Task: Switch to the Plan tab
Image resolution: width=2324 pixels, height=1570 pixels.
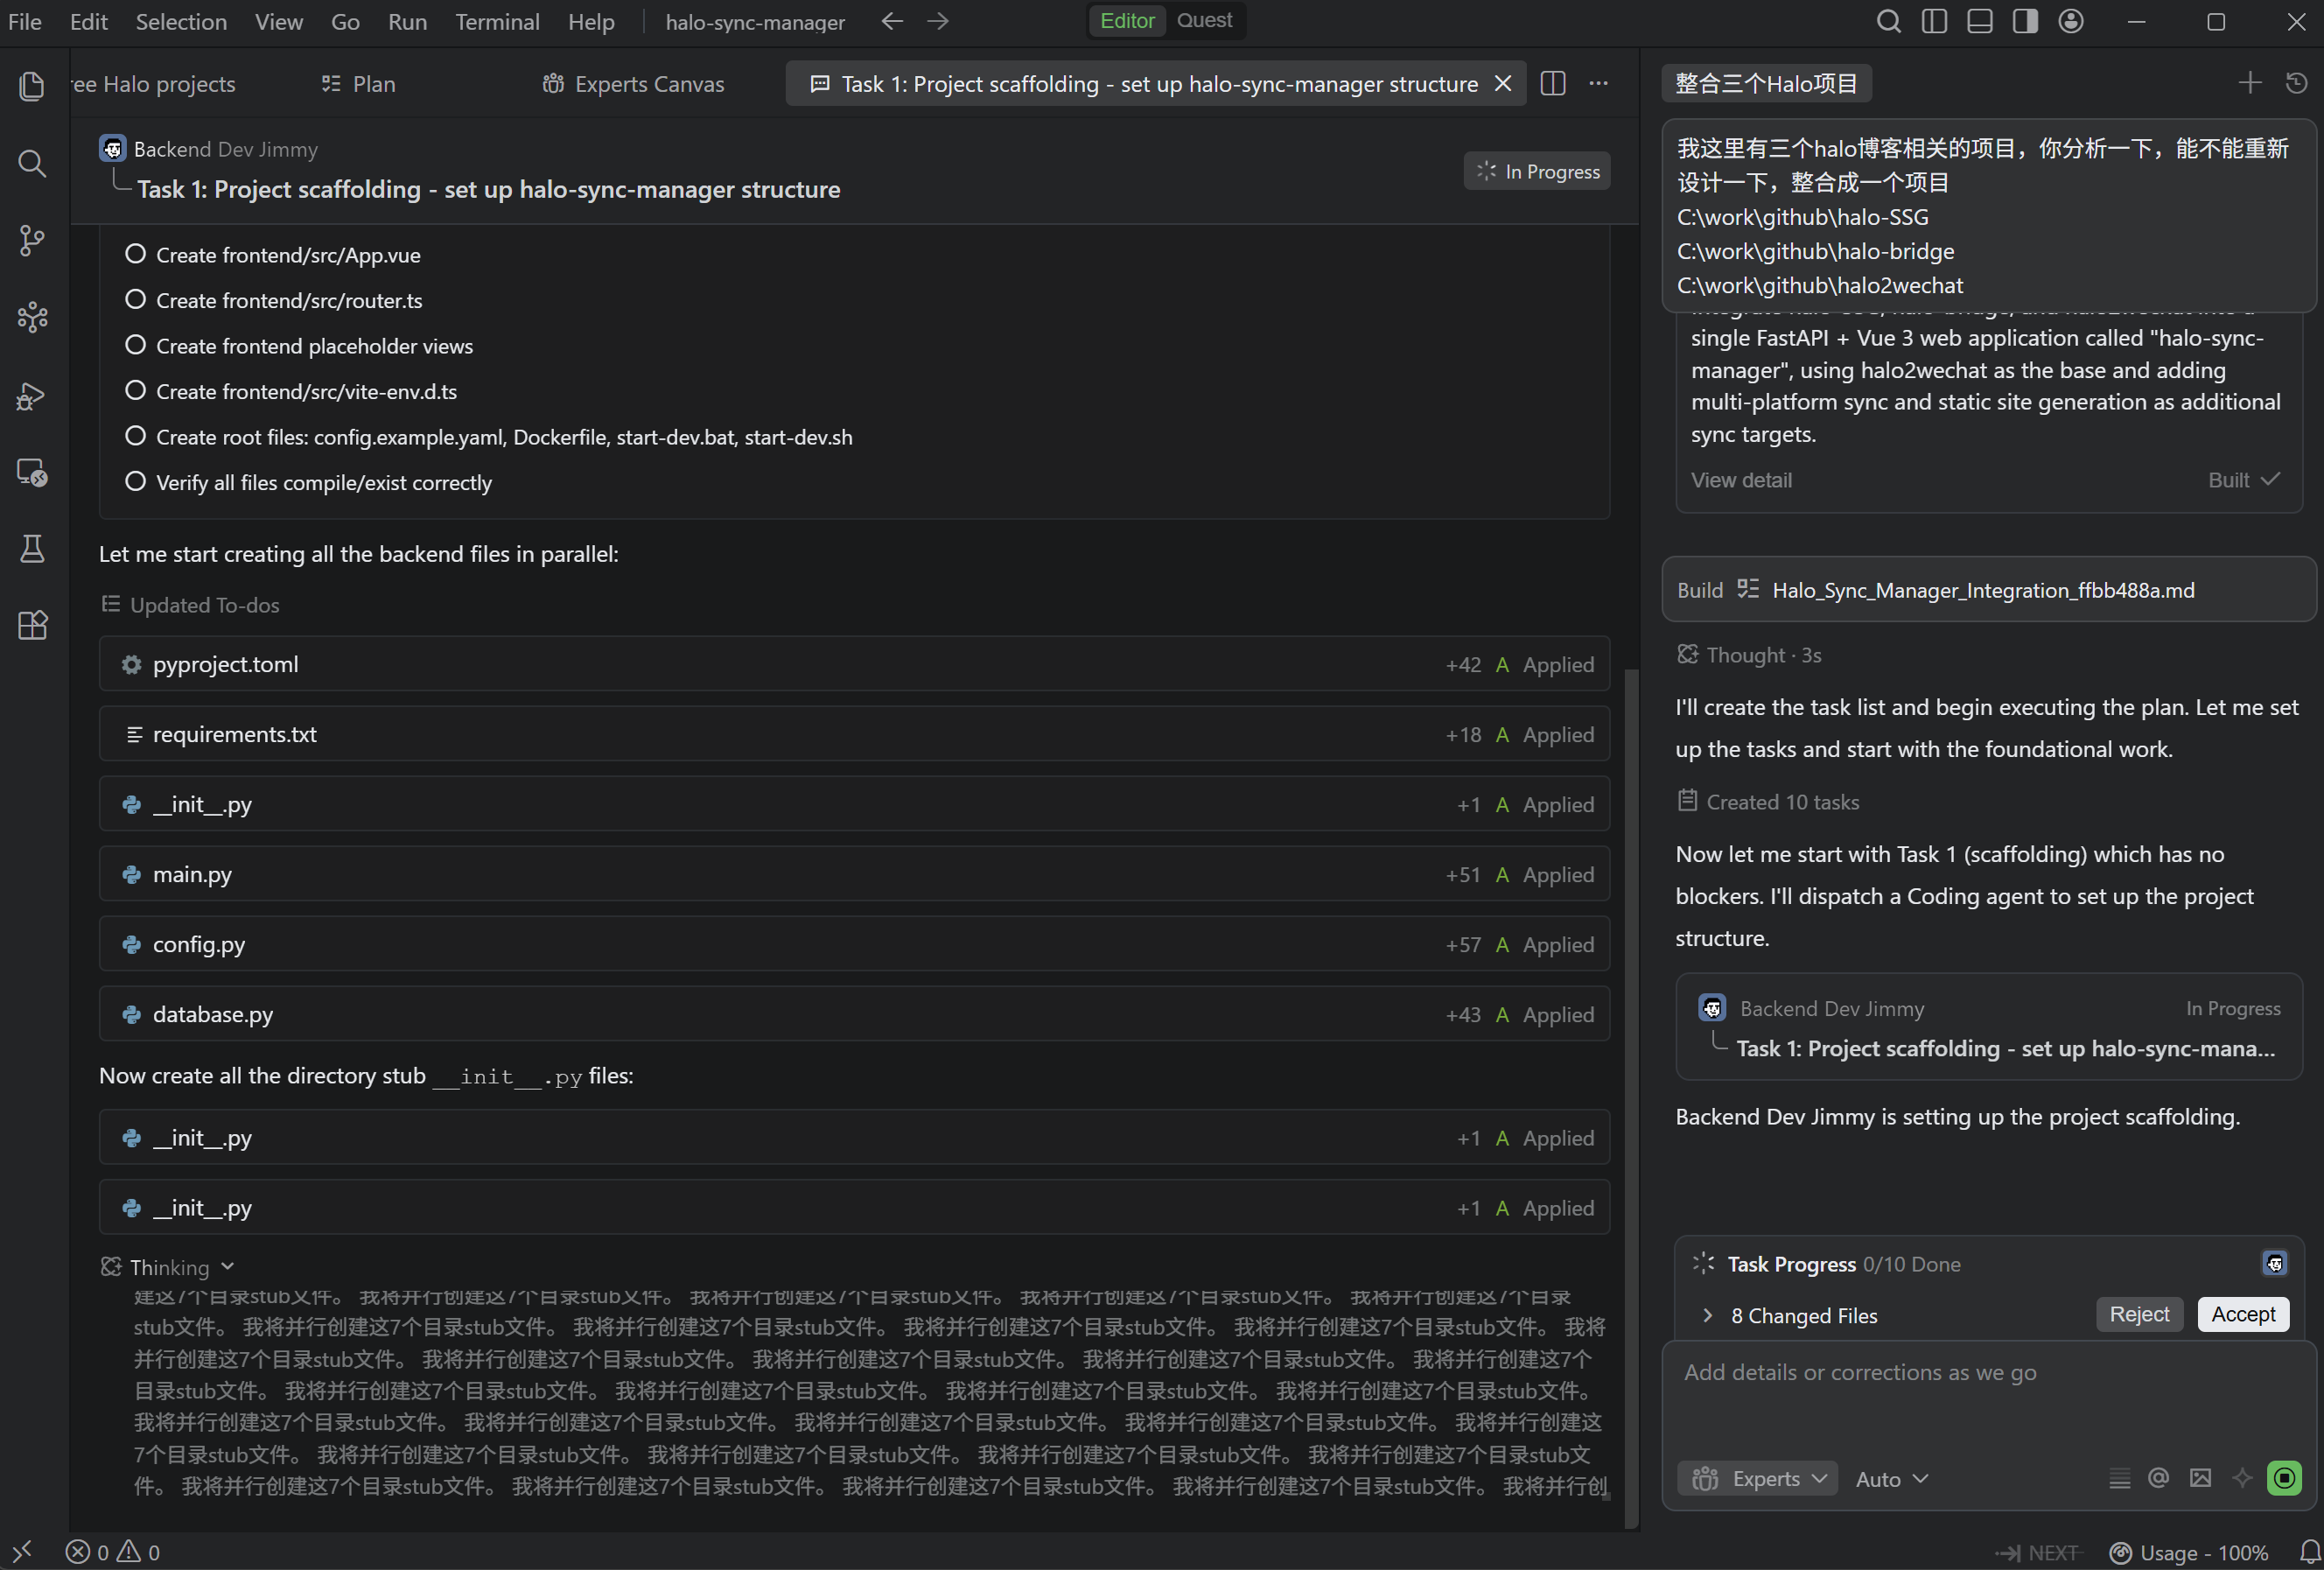Action: (x=358, y=84)
